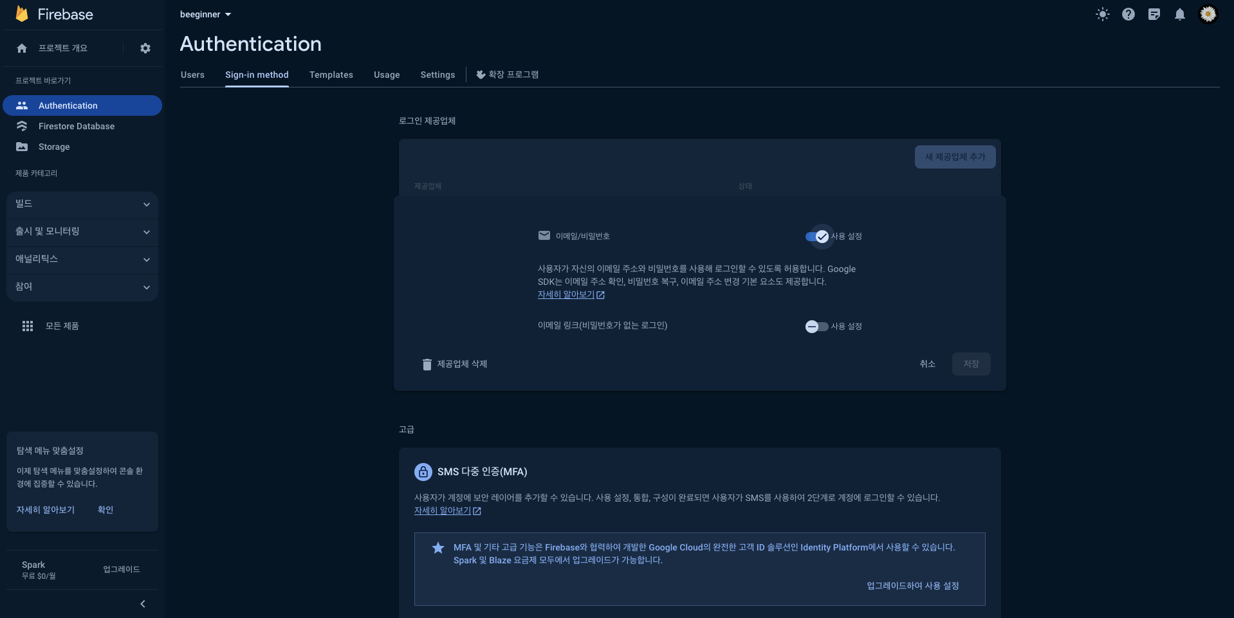This screenshot has width=1234, height=618.
Task: Toggle 이메일 링크 사용 설정 switch
Action: click(817, 327)
